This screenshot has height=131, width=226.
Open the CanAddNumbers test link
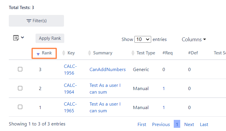[107, 69]
